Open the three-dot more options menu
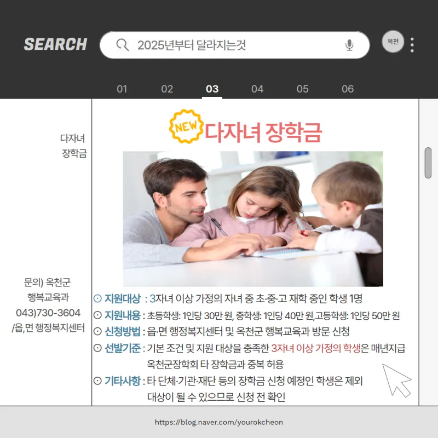Screen dimensions: 438x438 click(x=412, y=45)
